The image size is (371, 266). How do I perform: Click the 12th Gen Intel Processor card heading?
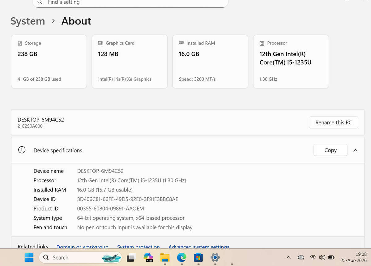(285, 58)
